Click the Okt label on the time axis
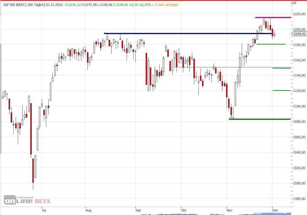This screenshot has width=307, height=215. pos(183,210)
